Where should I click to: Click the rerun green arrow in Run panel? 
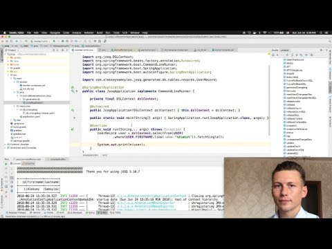[x=6, y=164]
